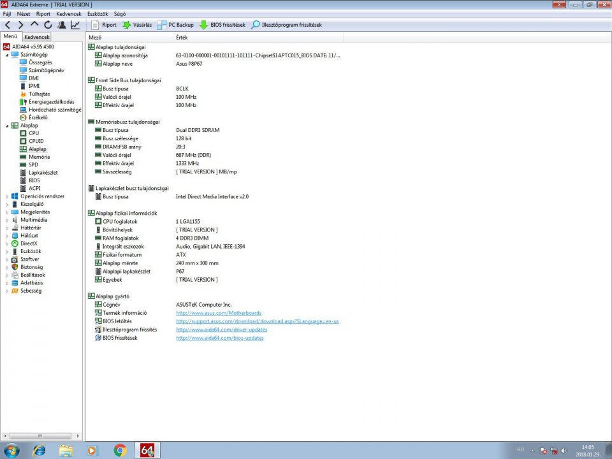612x459 pixels.
Task: Open the user management person icon
Action: tap(62, 25)
